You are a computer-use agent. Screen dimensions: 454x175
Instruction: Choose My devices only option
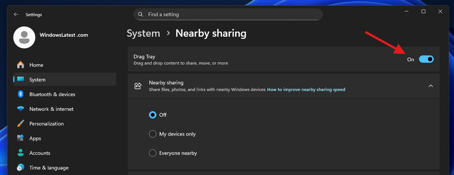click(x=153, y=134)
